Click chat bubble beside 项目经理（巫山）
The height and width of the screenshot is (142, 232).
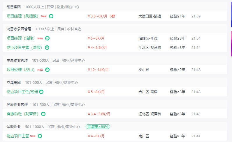coord(47,70)
